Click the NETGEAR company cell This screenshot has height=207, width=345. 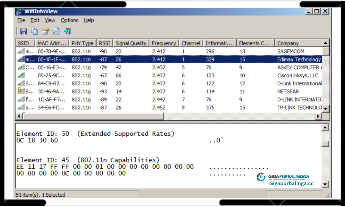pyautogui.click(x=288, y=91)
